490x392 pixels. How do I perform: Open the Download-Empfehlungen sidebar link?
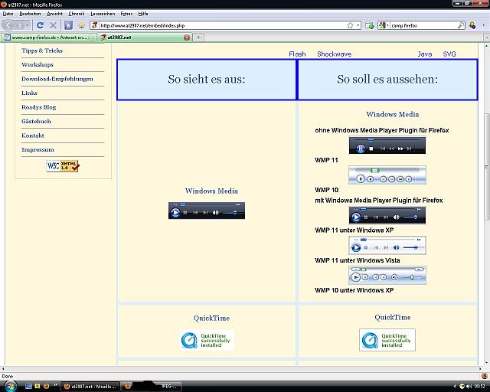[x=57, y=79]
